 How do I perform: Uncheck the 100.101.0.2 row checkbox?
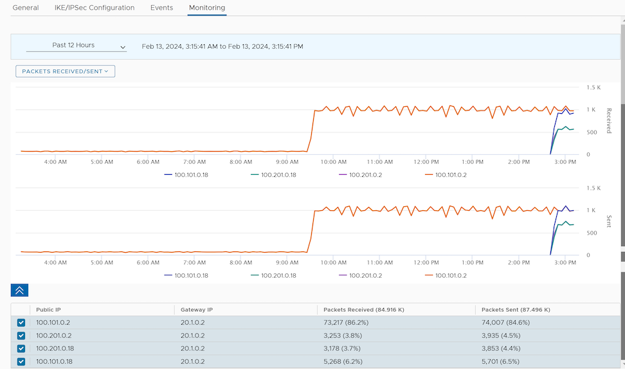(x=21, y=322)
